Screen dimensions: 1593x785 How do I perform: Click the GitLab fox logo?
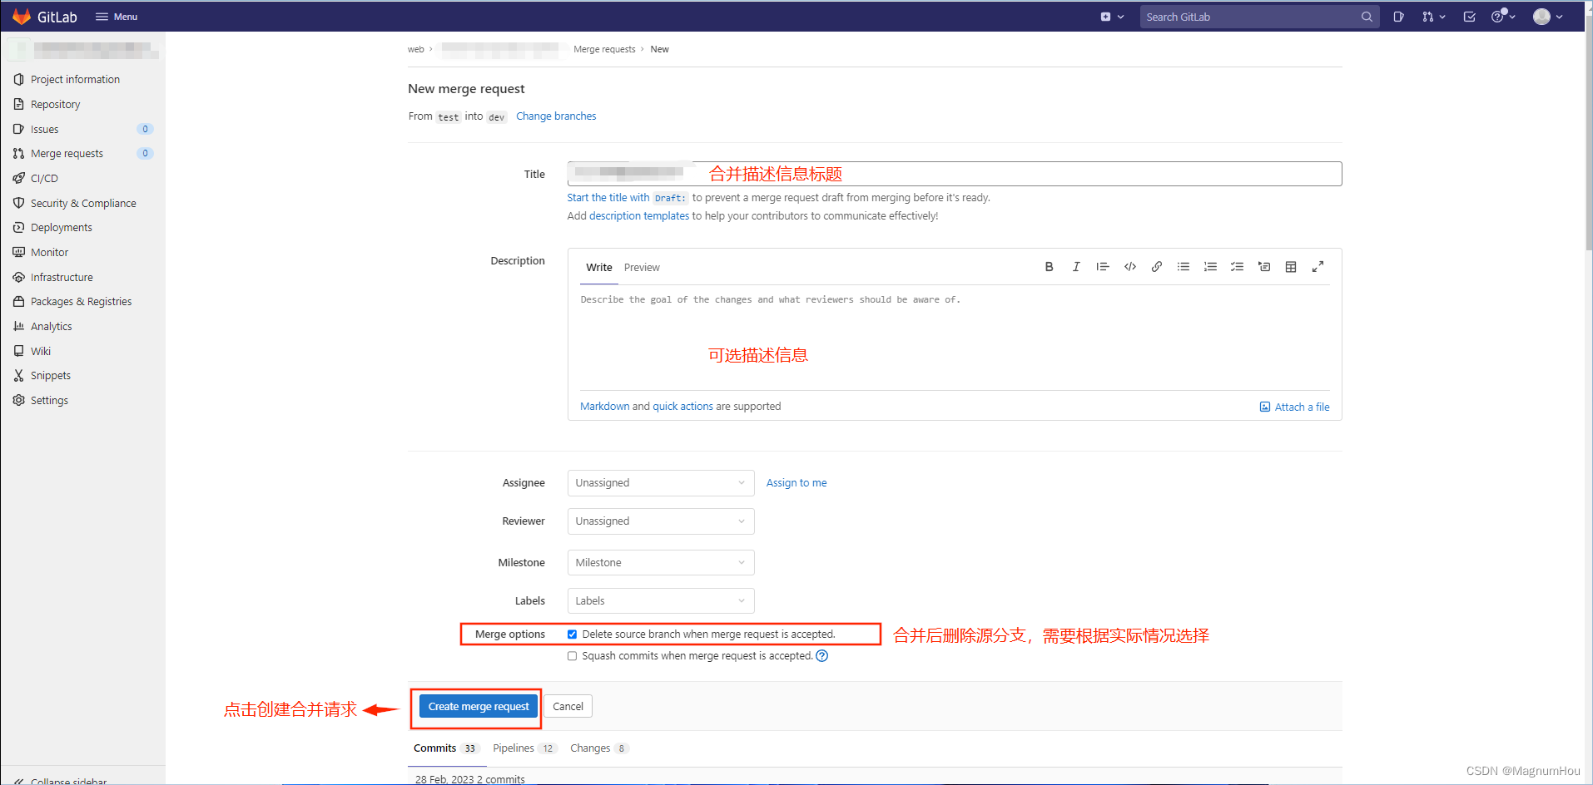pos(22,17)
